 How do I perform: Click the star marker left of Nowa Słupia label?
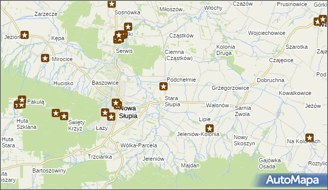click(116, 103)
